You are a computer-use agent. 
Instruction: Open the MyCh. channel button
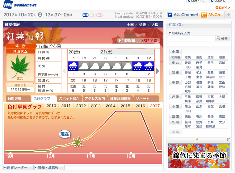click(x=211, y=15)
